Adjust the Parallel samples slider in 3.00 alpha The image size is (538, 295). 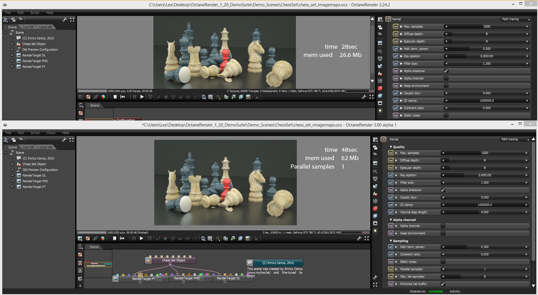(485, 269)
